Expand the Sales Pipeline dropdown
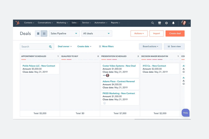The height and width of the screenshot is (139, 209). point(64,34)
